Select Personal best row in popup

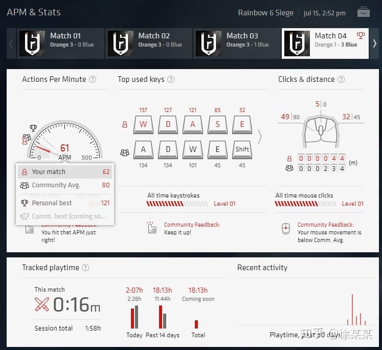click(65, 203)
